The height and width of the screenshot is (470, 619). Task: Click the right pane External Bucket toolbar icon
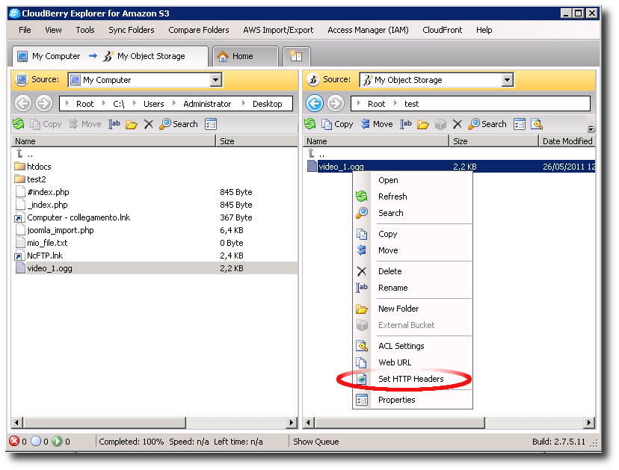440,124
